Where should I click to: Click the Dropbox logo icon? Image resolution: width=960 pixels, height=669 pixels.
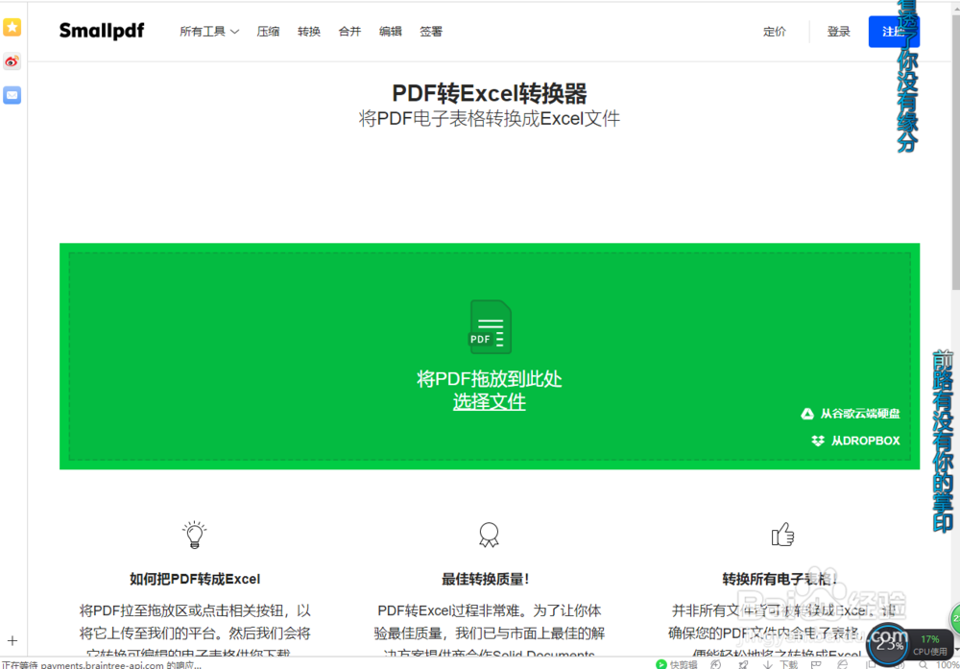(x=818, y=441)
